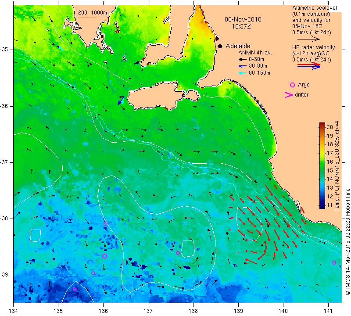351x316 pixels.
Task: Click the dark red top of the colorbar
Action: (322, 125)
